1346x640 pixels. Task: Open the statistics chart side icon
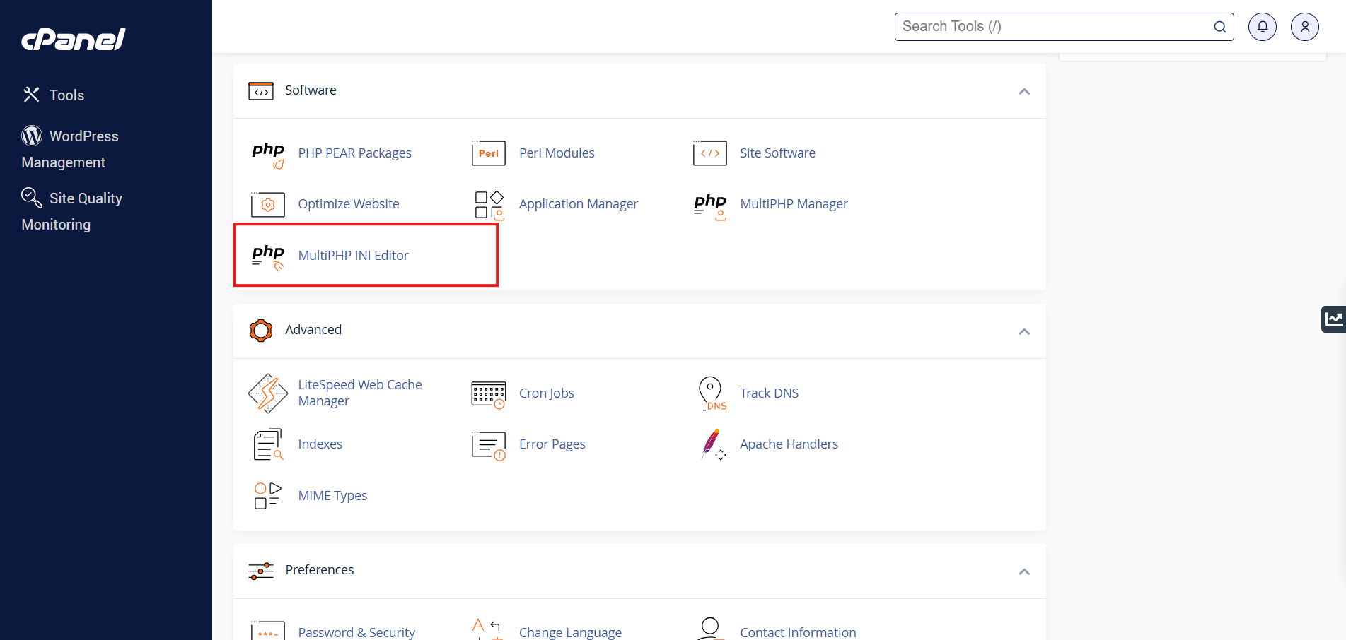(1333, 319)
